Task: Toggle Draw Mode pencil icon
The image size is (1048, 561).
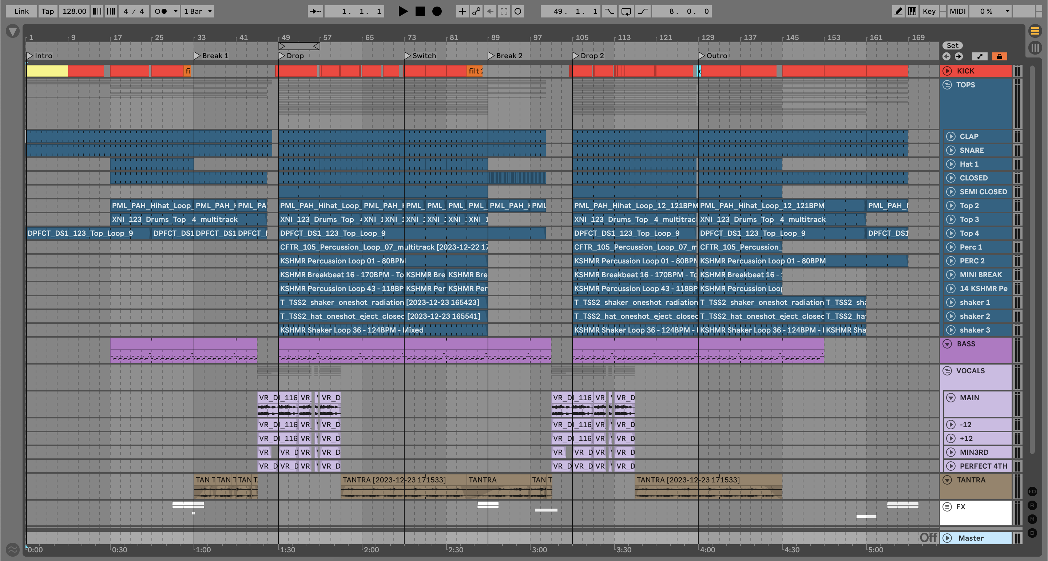Action: click(898, 11)
